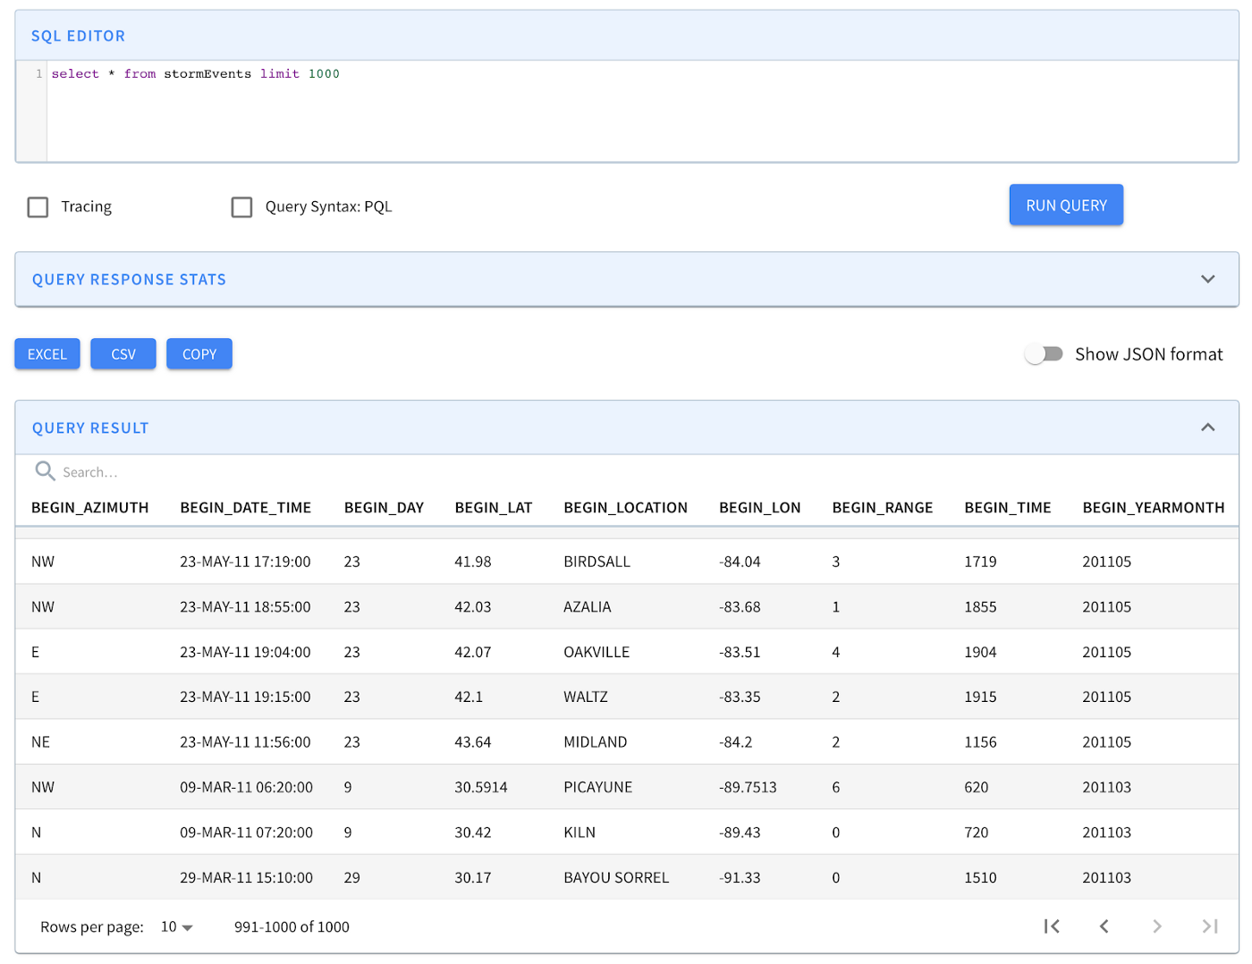
Task: Jump to last page of results
Action: [1210, 926]
